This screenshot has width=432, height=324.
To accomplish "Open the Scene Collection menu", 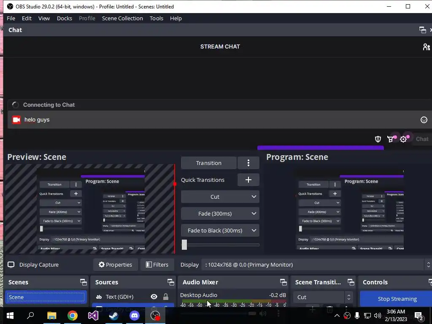I will pos(122,19).
